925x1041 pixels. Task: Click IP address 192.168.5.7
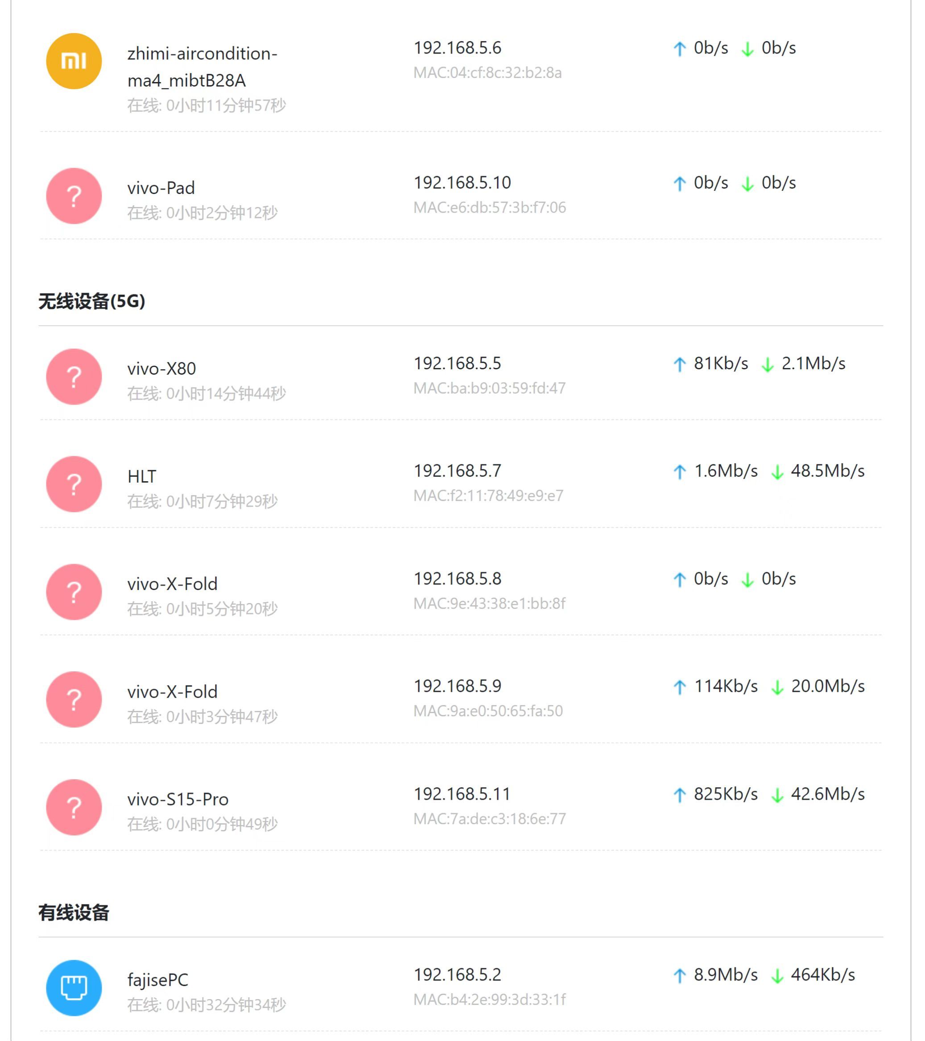pos(458,471)
